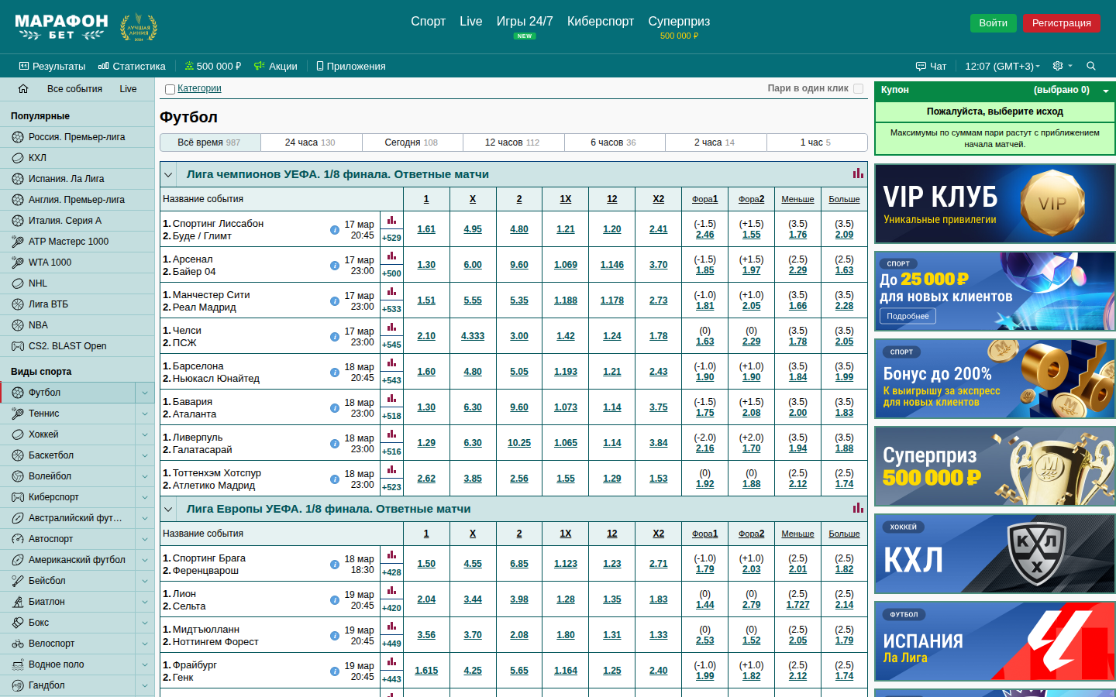The height and width of the screenshot is (697, 1116).
Task: Open statistics chart icon for Arsenal match
Action: pyautogui.click(x=391, y=256)
